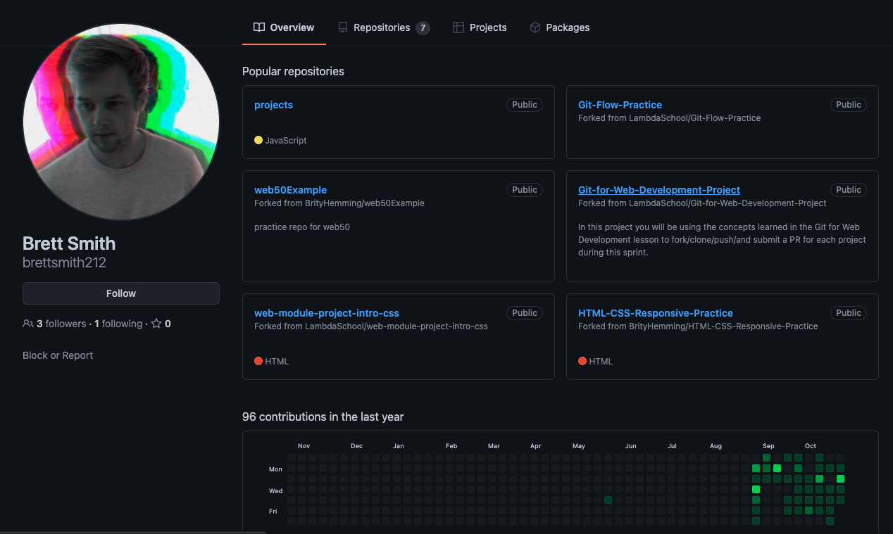Click the star icon beside 0
893x534 pixels.
[156, 324]
